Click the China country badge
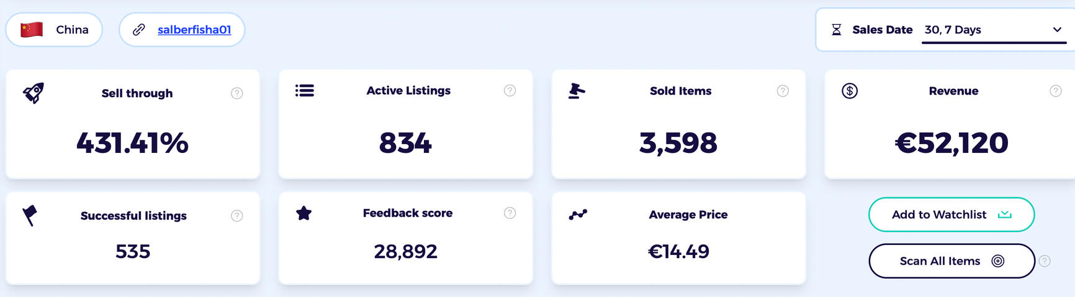Image resolution: width=1075 pixels, height=297 pixels. (55, 30)
